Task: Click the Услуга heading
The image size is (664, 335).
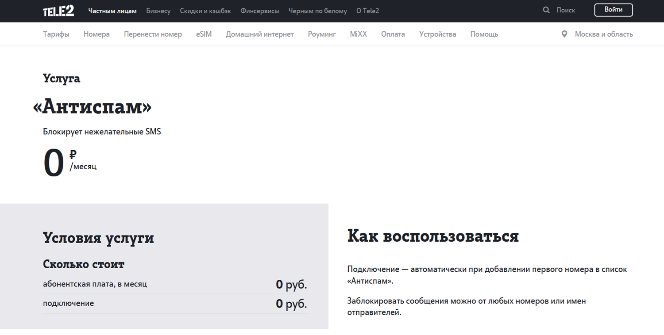Action: pos(62,79)
